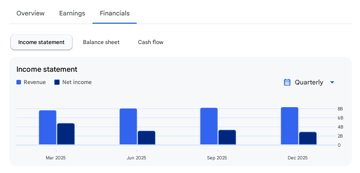Click the Sep 2025 axis label
The height and width of the screenshot is (173, 360).
point(217,158)
